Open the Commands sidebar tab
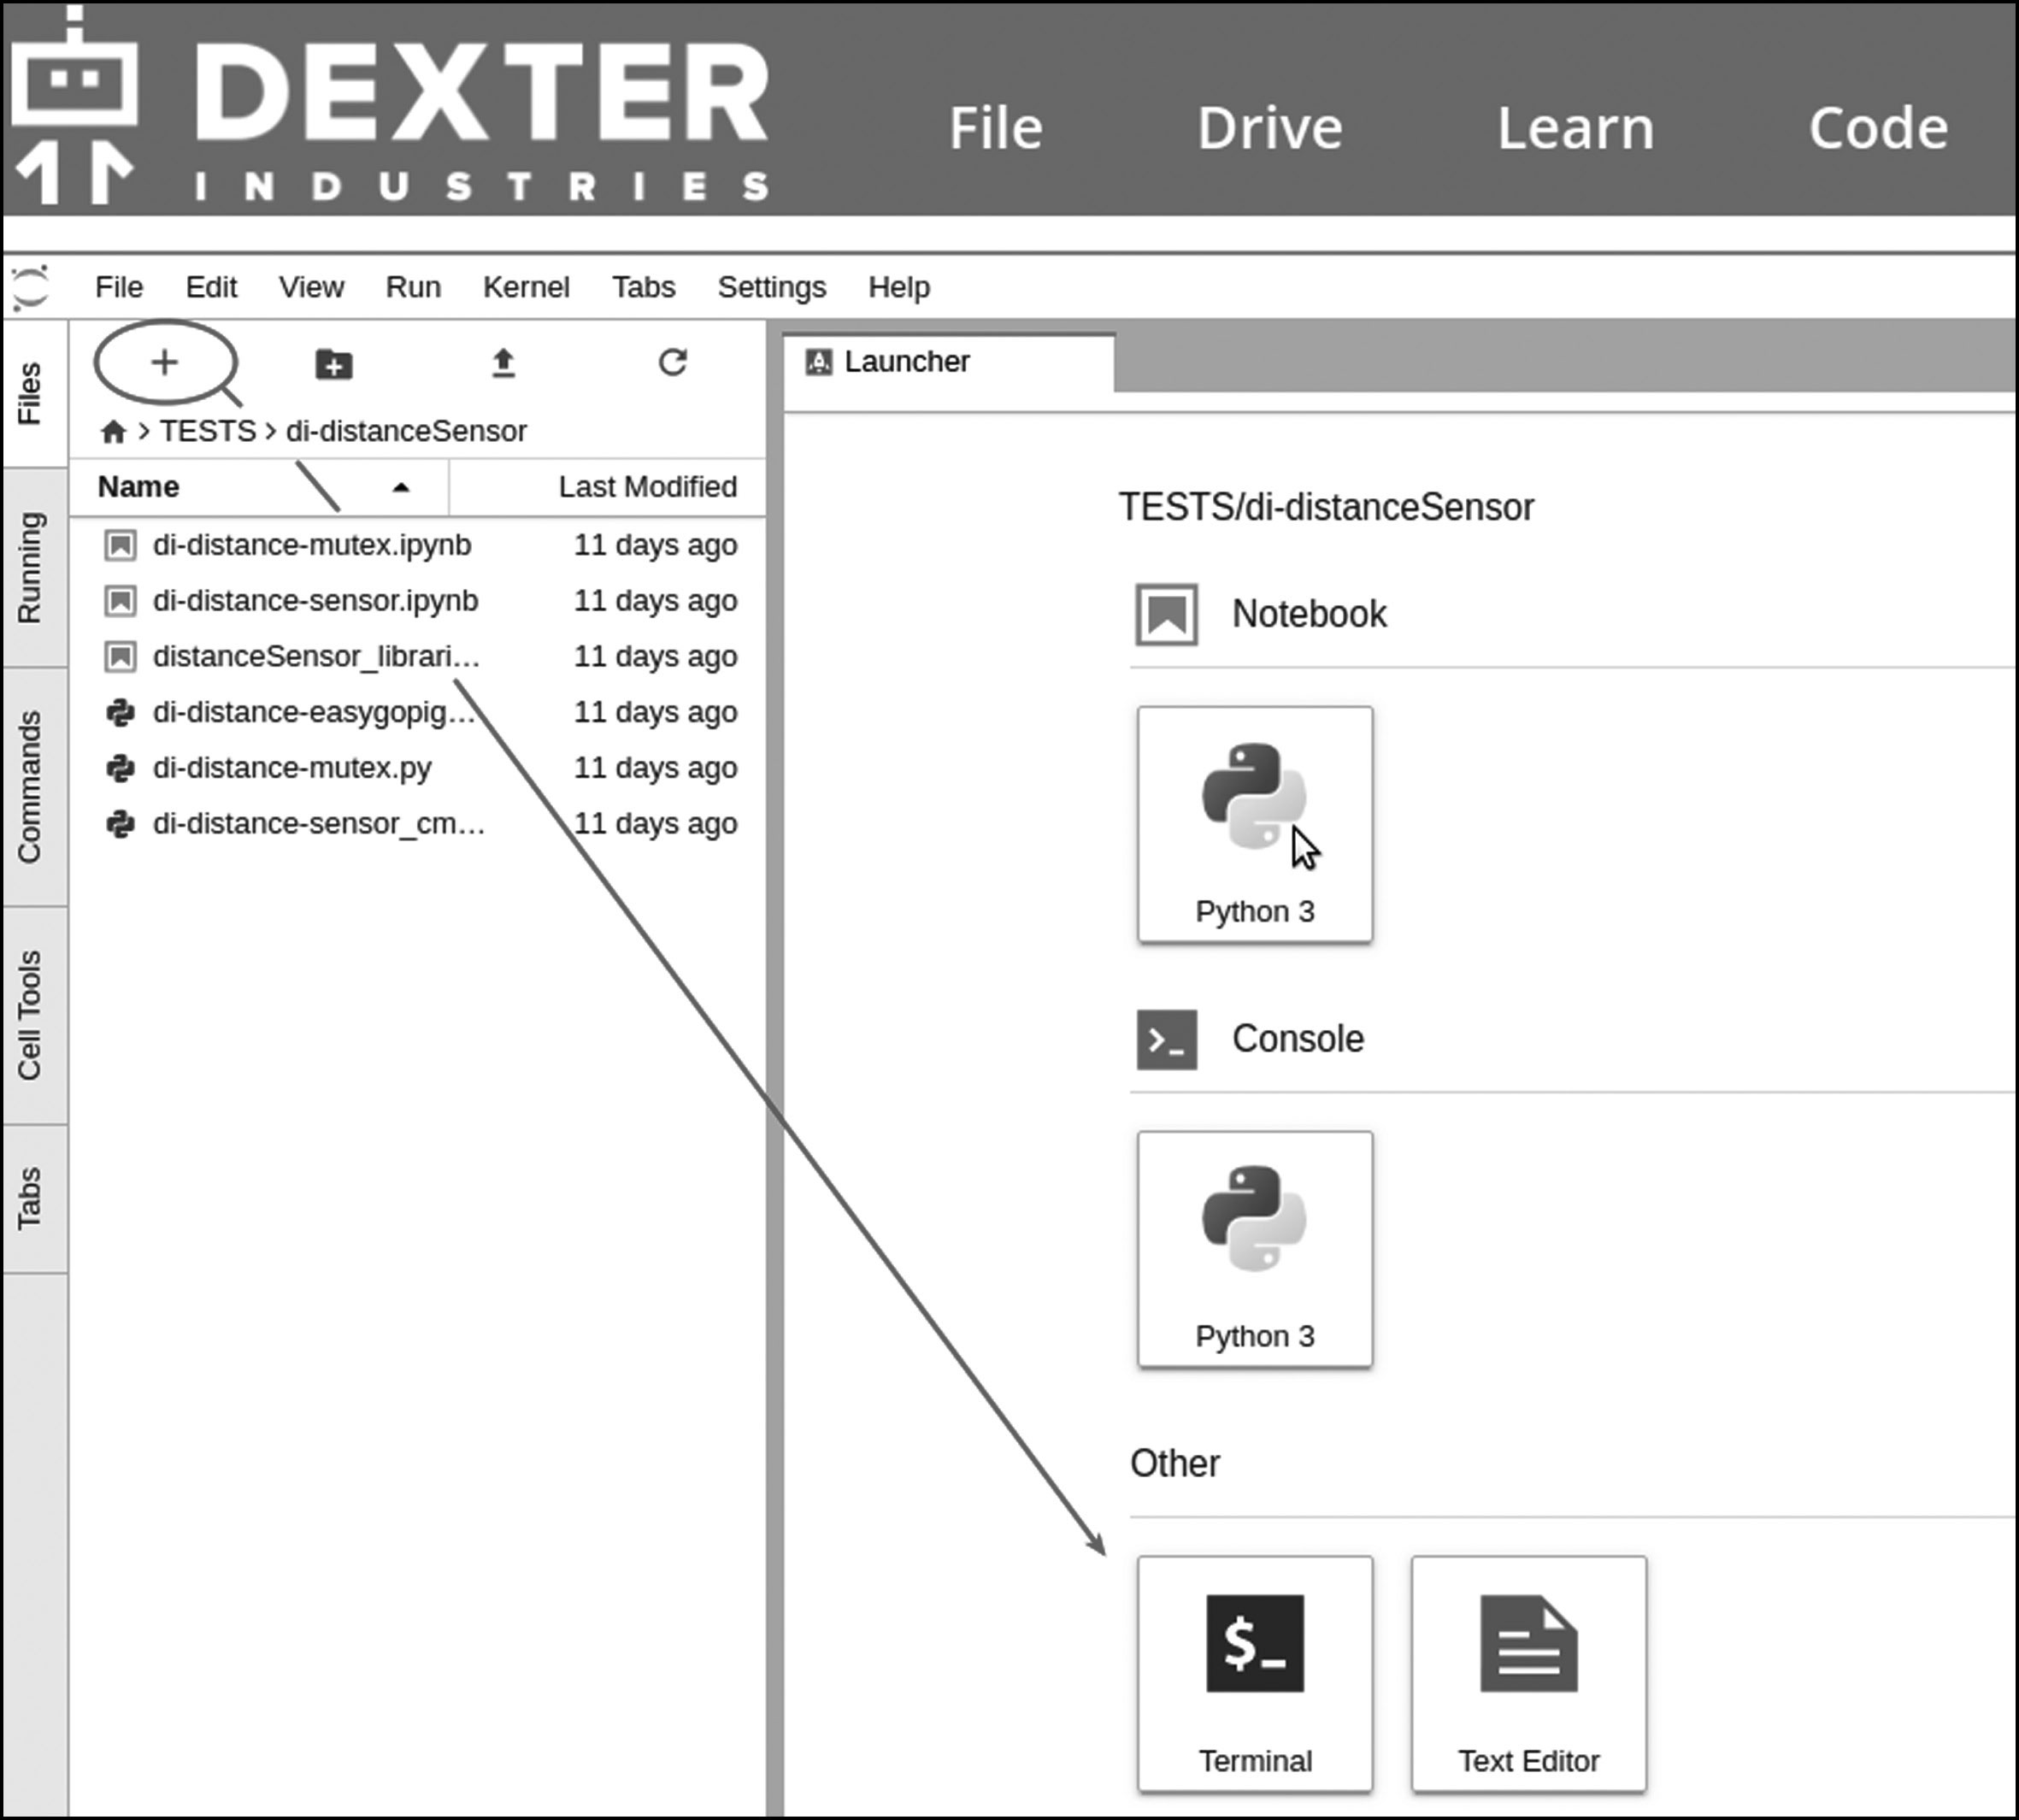Screen dimensions: 2019x1820 30,787
